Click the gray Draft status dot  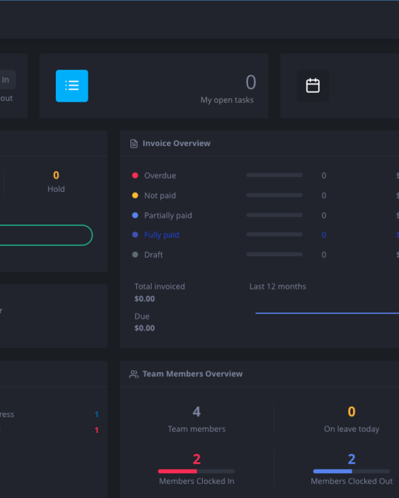pos(135,254)
